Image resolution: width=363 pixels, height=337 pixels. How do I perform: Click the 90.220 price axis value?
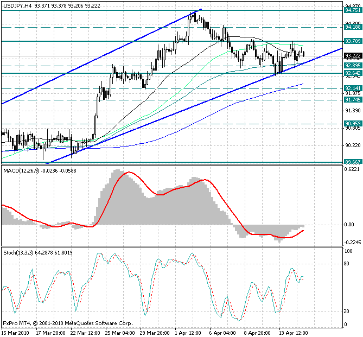[x=353, y=145]
